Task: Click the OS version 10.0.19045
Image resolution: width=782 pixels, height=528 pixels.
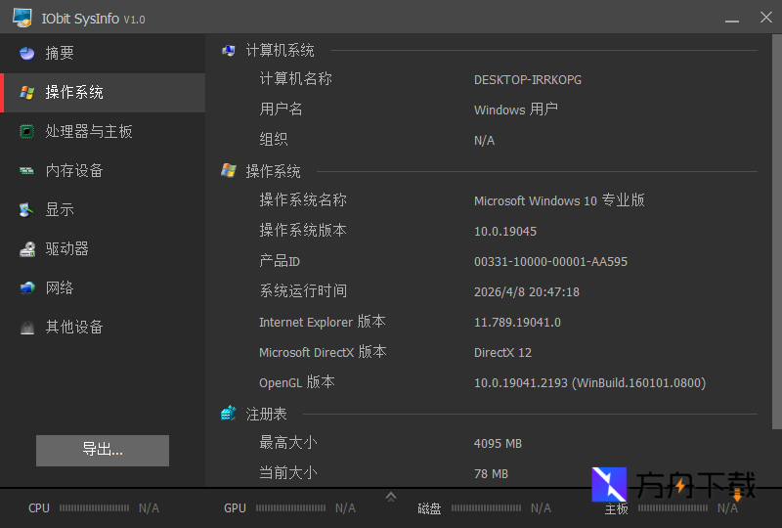Action: click(x=505, y=231)
